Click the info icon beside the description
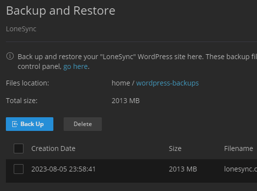 tap(10, 56)
